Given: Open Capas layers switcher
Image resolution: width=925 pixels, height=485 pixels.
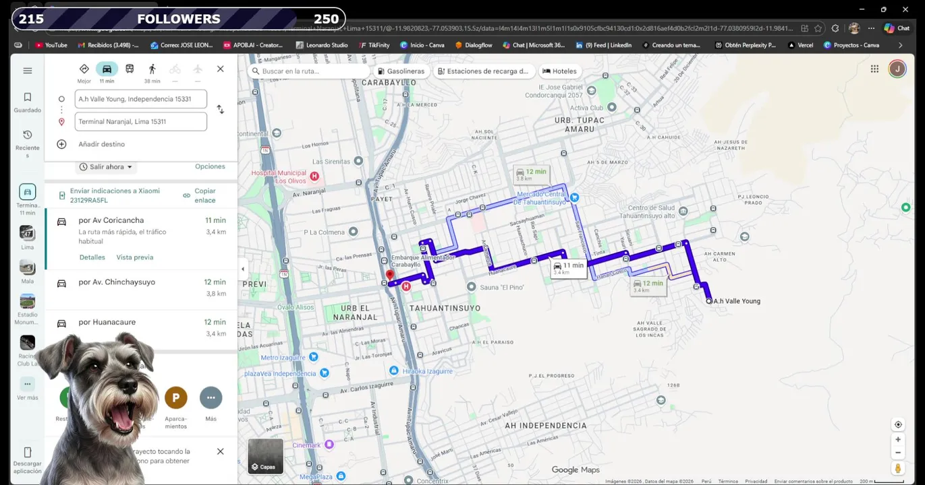Looking at the screenshot, I should (x=265, y=456).
